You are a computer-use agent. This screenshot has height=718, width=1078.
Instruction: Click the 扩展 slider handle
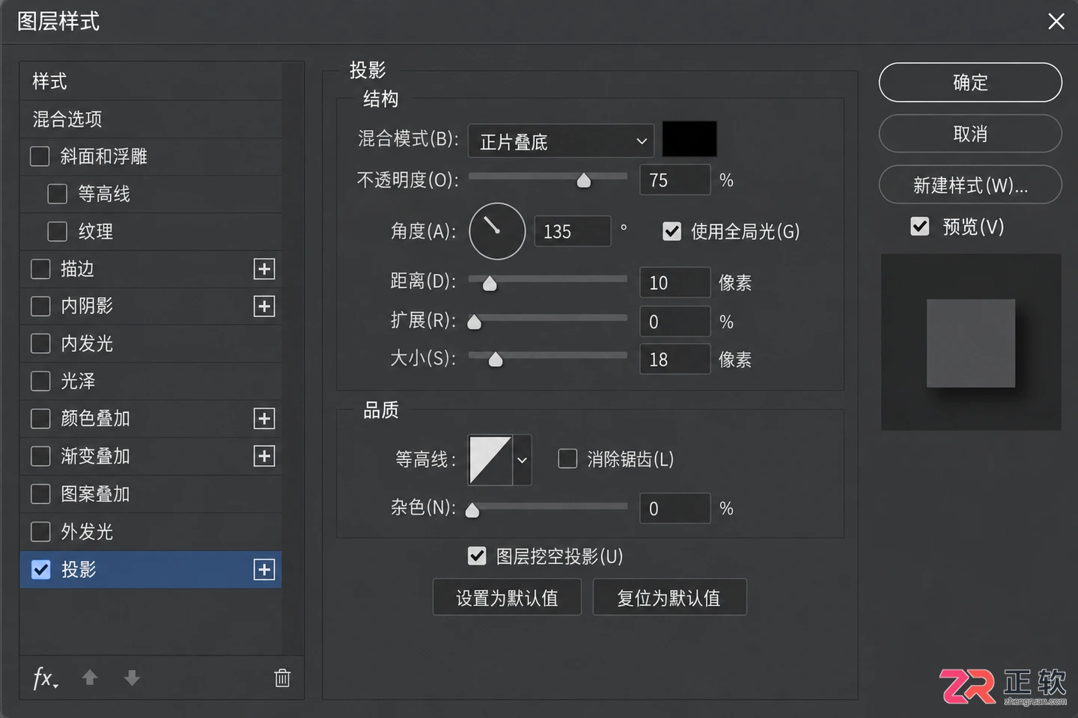475,322
